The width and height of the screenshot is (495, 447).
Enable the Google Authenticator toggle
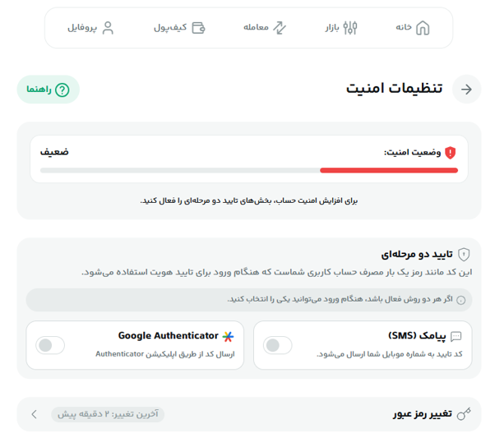pos(50,345)
